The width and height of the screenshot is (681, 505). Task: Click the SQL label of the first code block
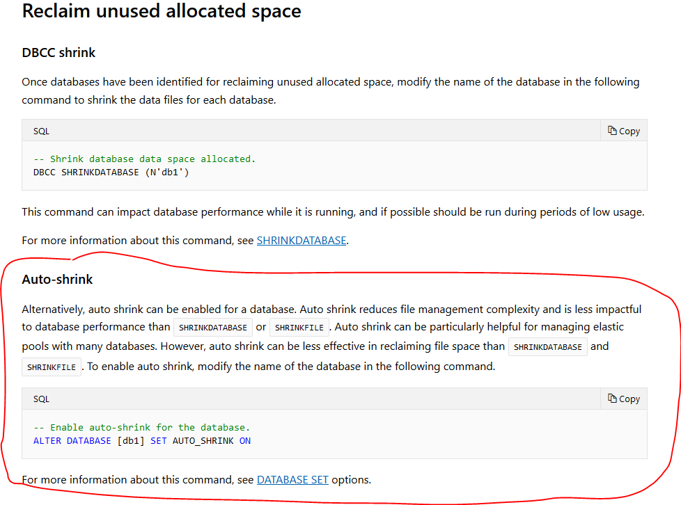(41, 131)
